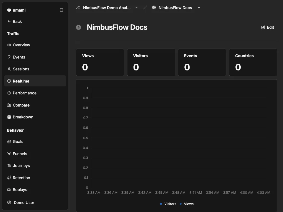Viewport: 283px width, 212px height.
Task: Expand the NimbusFlow Docs website dropdown chevron
Action: (199, 7)
